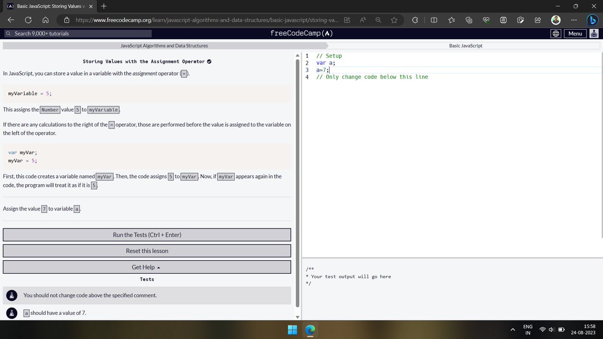Add this page to favorites star
Image resolution: width=603 pixels, height=339 pixels.
(x=394, y=20)
